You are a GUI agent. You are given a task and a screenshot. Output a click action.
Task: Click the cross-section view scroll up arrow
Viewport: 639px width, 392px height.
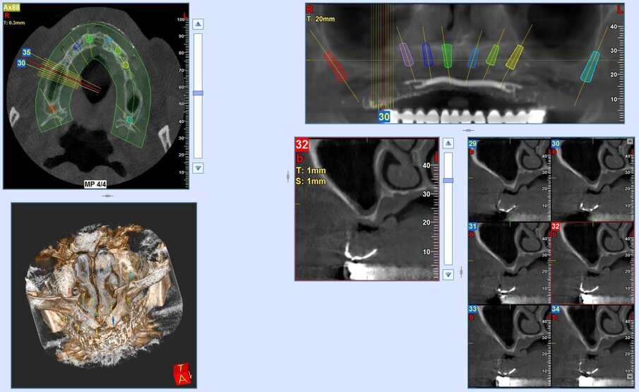(448, 143)
